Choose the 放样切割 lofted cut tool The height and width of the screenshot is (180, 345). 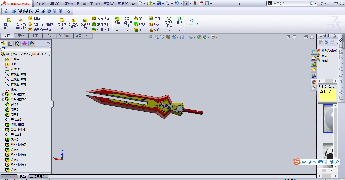(x=101, y=24)
